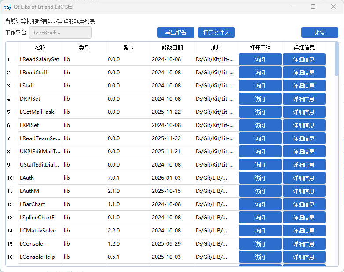Image resolution: width=344 pixels, height=272 pixels.
Task: Show 详细信息 for LBarChart row
Action: tap(304, 204)
